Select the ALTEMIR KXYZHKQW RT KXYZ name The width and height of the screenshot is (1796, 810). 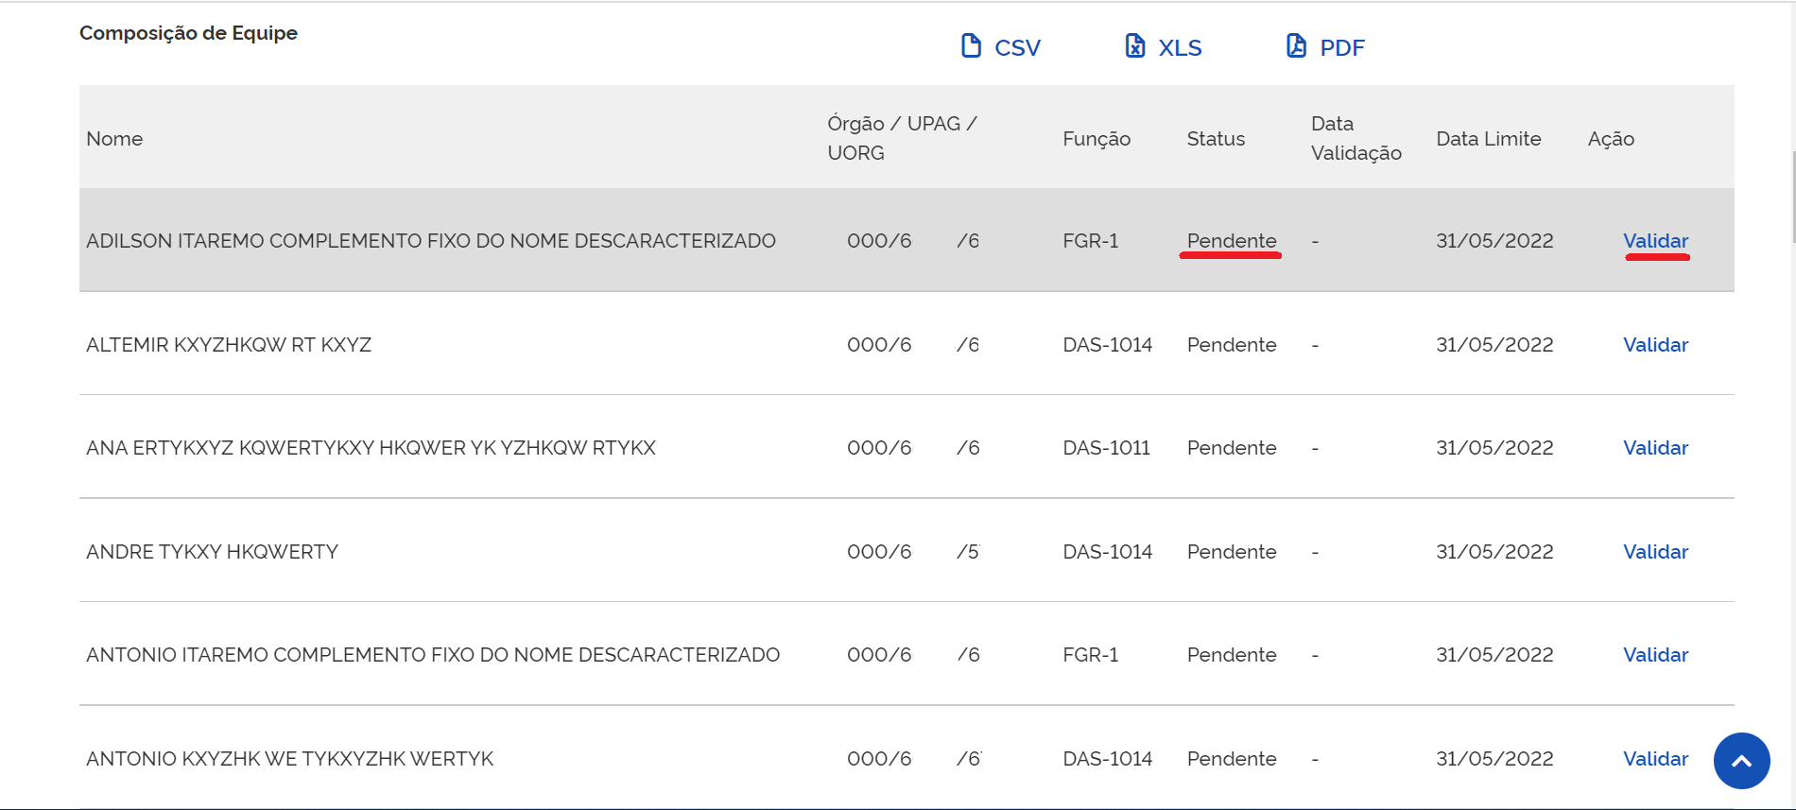click(x=229, y=345)
